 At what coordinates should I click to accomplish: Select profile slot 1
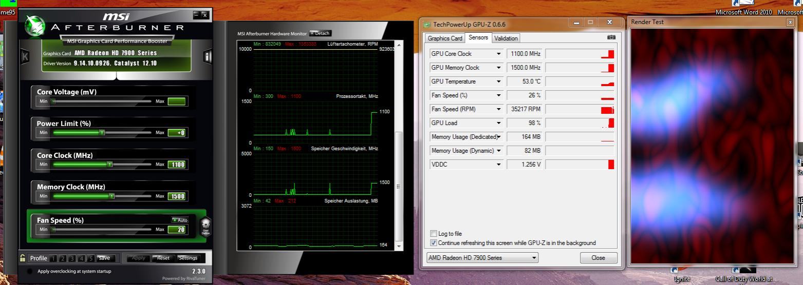click(x=54, y=258)
